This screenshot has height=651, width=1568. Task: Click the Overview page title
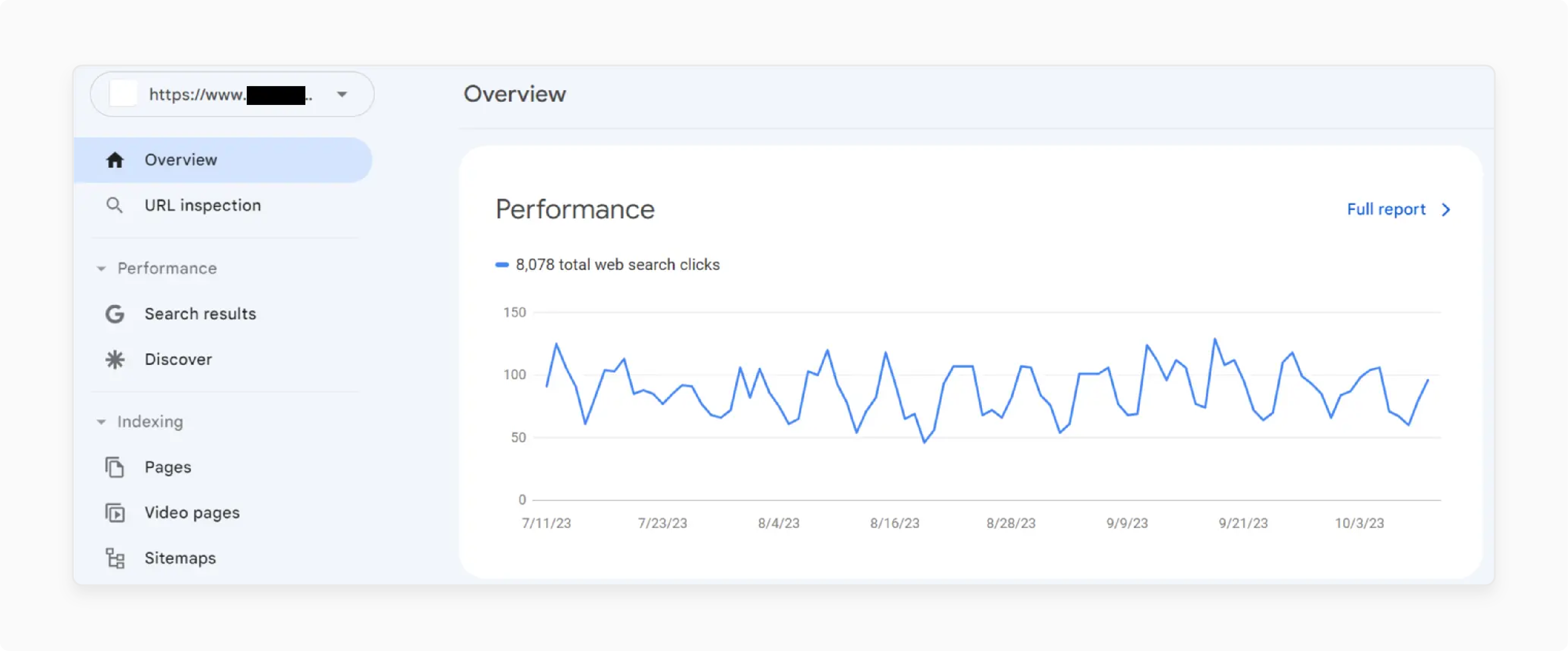(514, 94)
